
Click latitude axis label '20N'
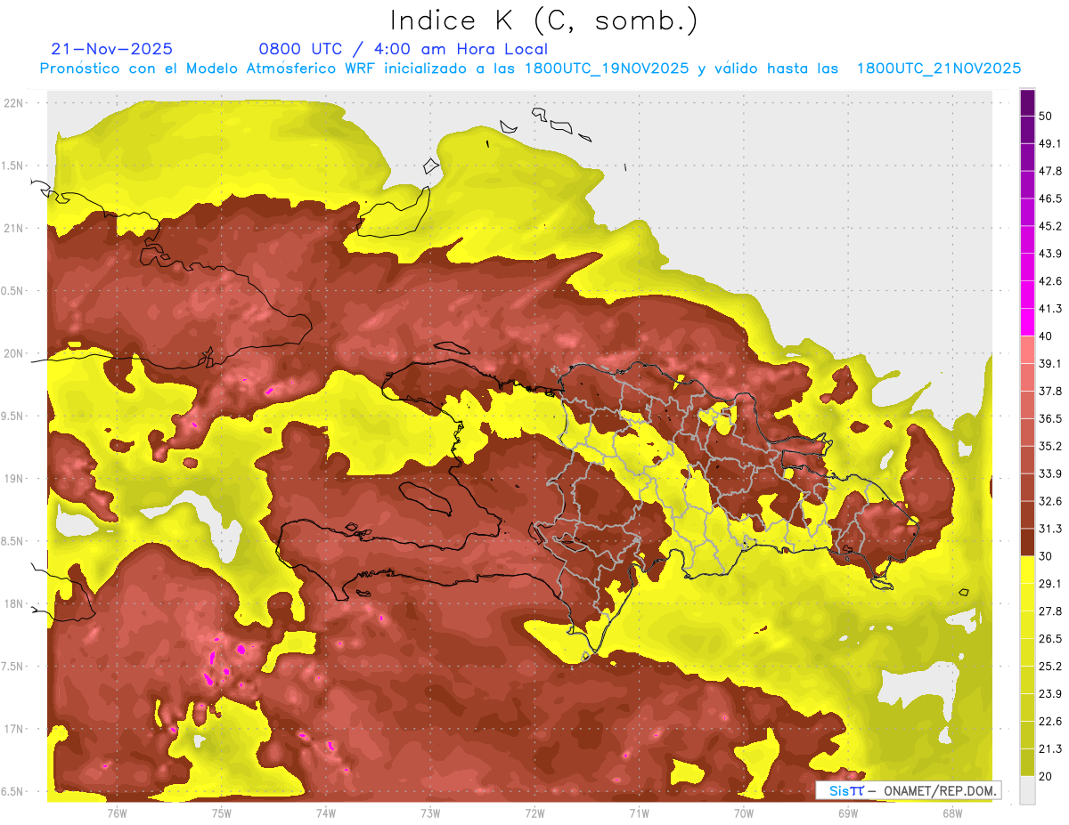pos(15,353)
